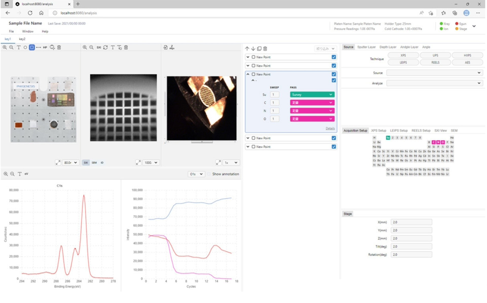Move selected point up with arrow icon
This screenshot has height=303, width=487.
click(247, 49)
